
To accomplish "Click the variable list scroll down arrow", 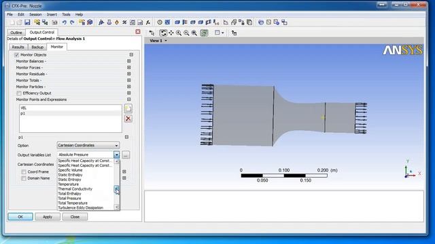I will (x=116, y=207).
